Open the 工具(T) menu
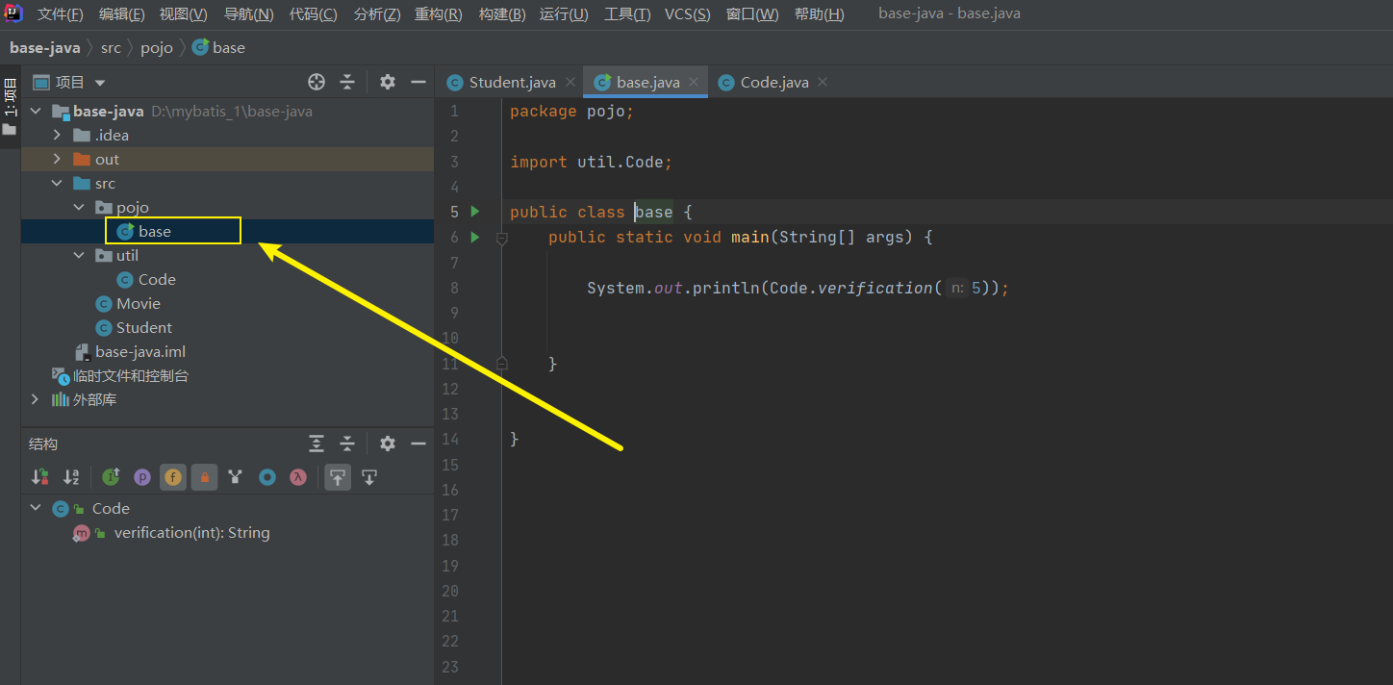Viewport: 1393px width, 685px height. 627,14
